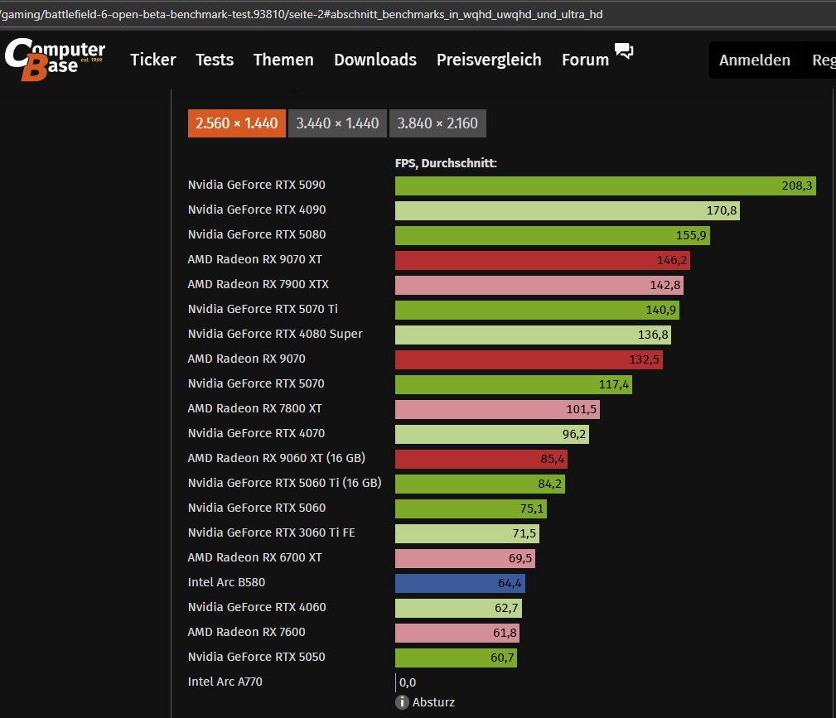Click the RTX 4080 Super bar showing 136,8

coord(533,335)
